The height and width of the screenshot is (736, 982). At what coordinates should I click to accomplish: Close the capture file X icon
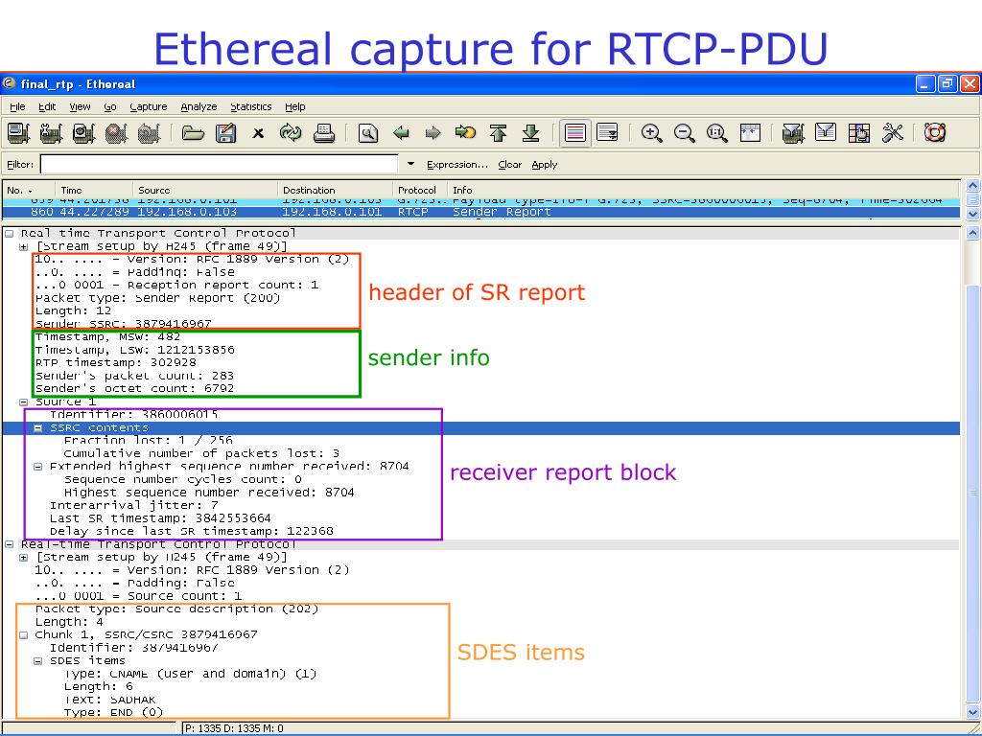coord(258,133)
